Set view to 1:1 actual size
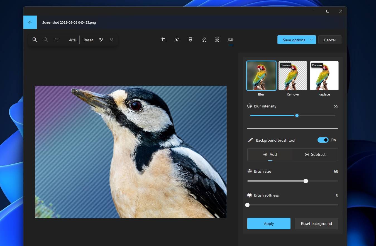This screenshot has width=376, height=246. (x=57, y=40)
